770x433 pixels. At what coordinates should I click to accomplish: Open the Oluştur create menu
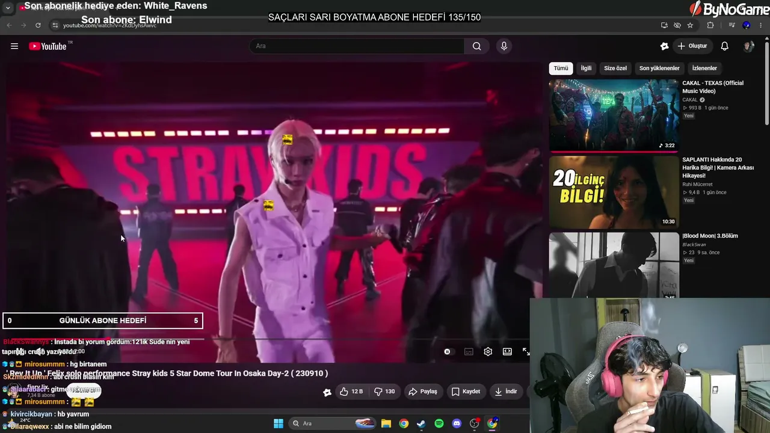[692, 46]
